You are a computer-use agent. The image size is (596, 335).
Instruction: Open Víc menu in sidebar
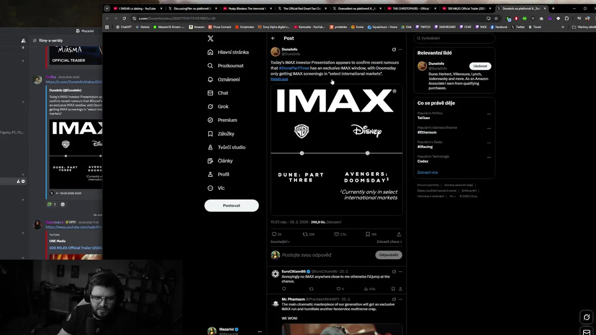(x=216, y=188)
